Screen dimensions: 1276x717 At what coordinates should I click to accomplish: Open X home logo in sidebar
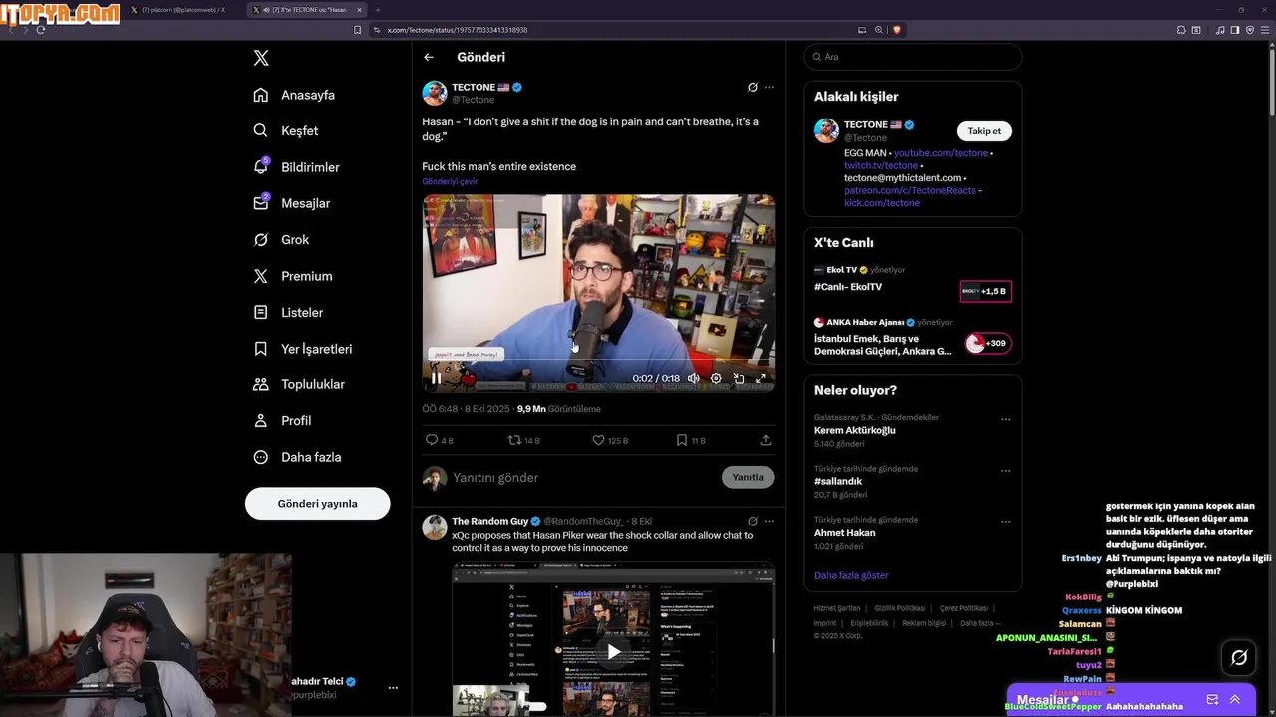coord(261,58)
